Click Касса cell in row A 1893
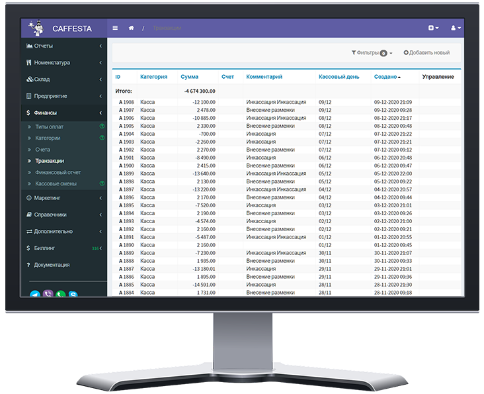Screen dimensions: 484x394 point(147,221)
